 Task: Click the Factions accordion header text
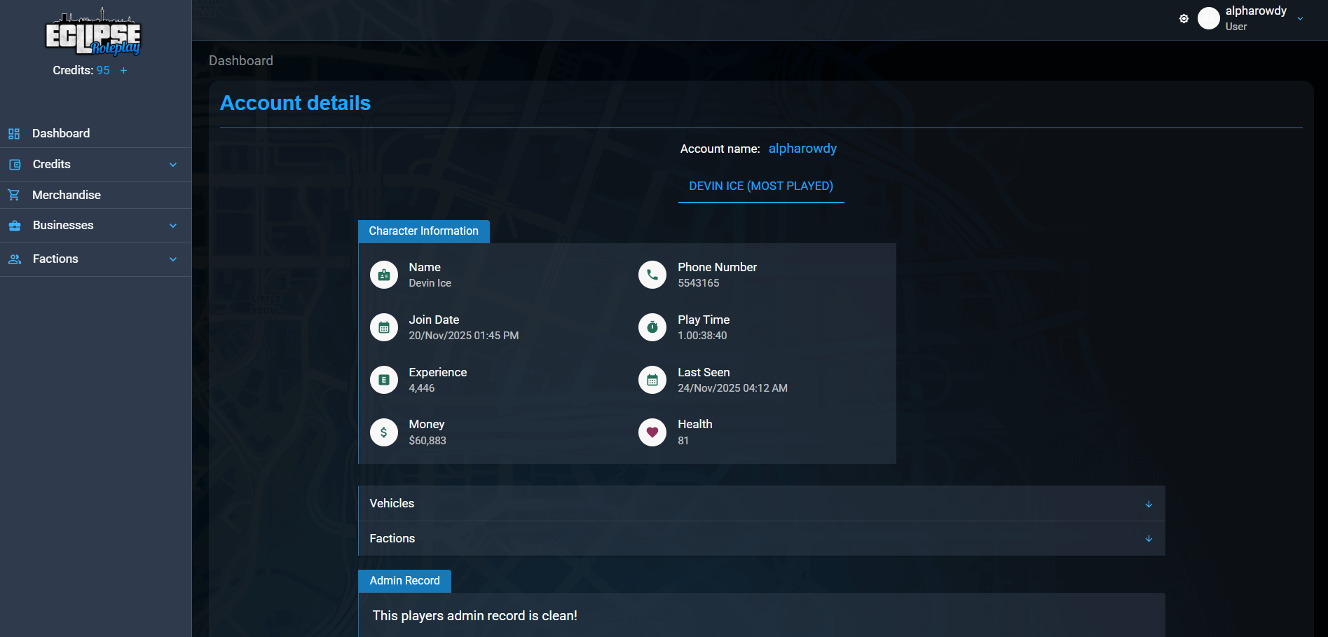[392, 539]
